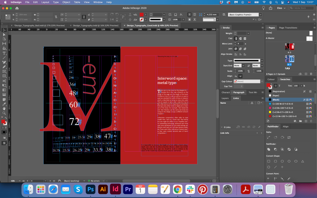Viewport: 317px width, 198px height.
Task: Select the Zoom tool in the toolbox
Action: pyautogui.click(x=4, y=113)
